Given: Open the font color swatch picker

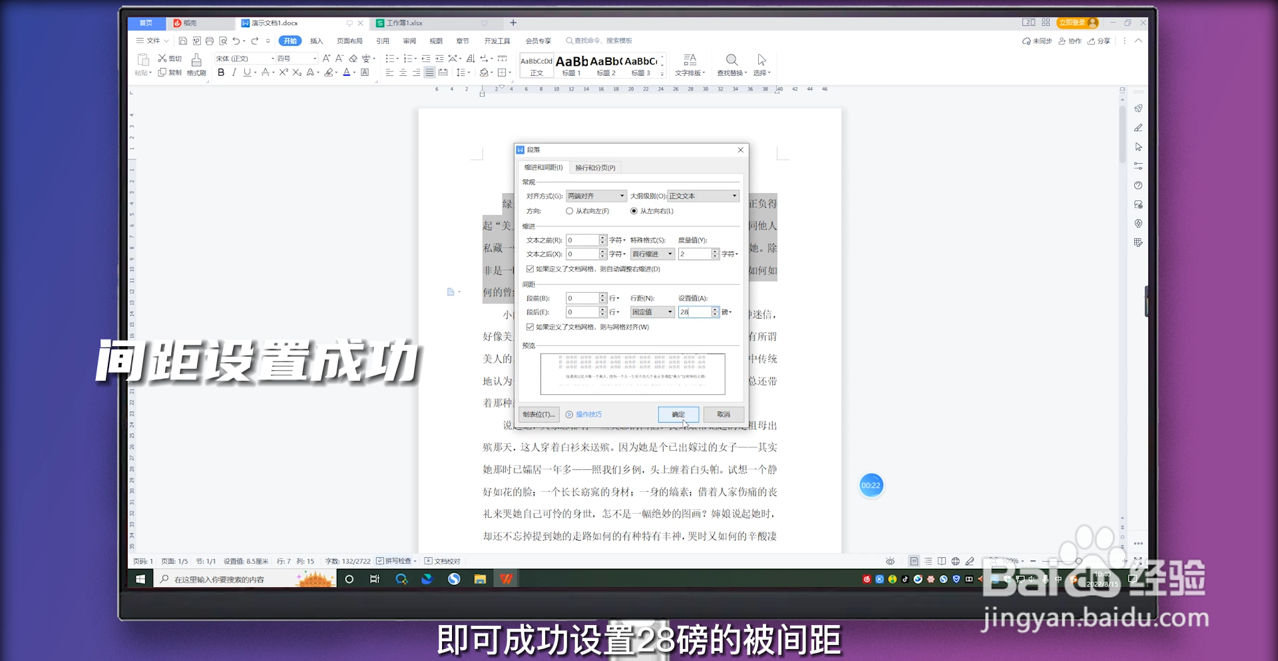Looking at the screenshot, I should pyautogui.click(x=355, y=73).
